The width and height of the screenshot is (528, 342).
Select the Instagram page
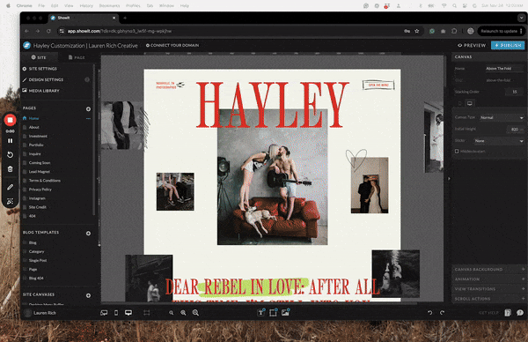37,198
